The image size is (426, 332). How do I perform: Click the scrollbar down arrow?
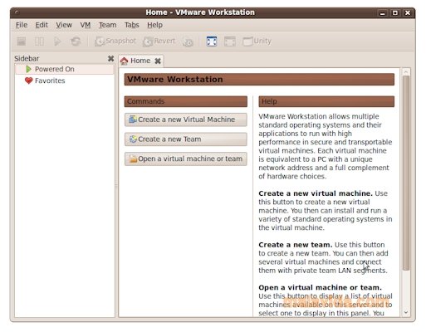pyautogui.click(x=406, y=313)
